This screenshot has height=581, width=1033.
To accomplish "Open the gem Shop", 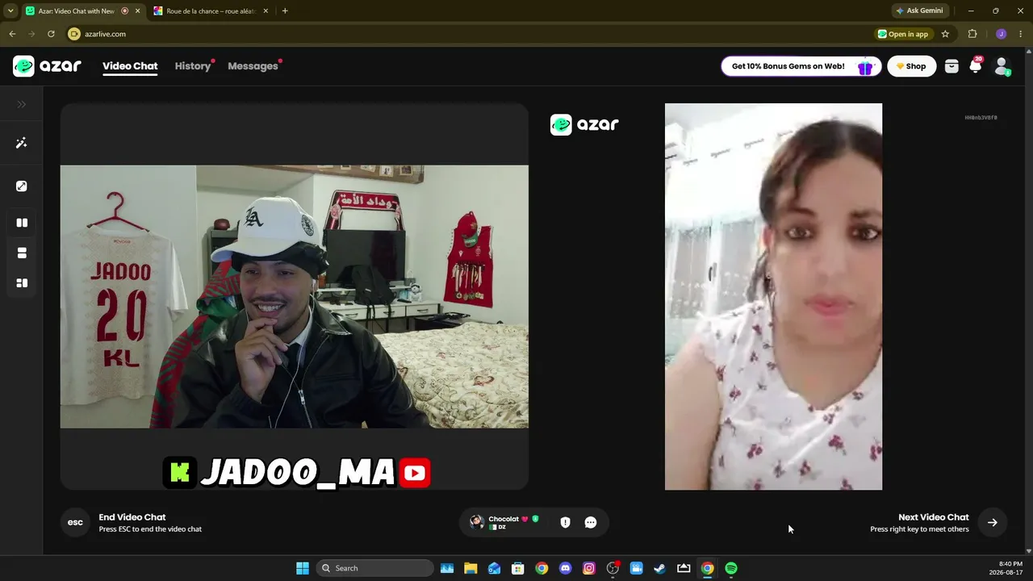I will point(912,66).
